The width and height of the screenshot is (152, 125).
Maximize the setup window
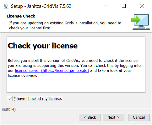[x=124, y=6]
